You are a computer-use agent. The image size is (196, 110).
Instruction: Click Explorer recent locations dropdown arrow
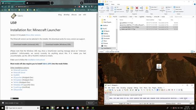(105, 17)
